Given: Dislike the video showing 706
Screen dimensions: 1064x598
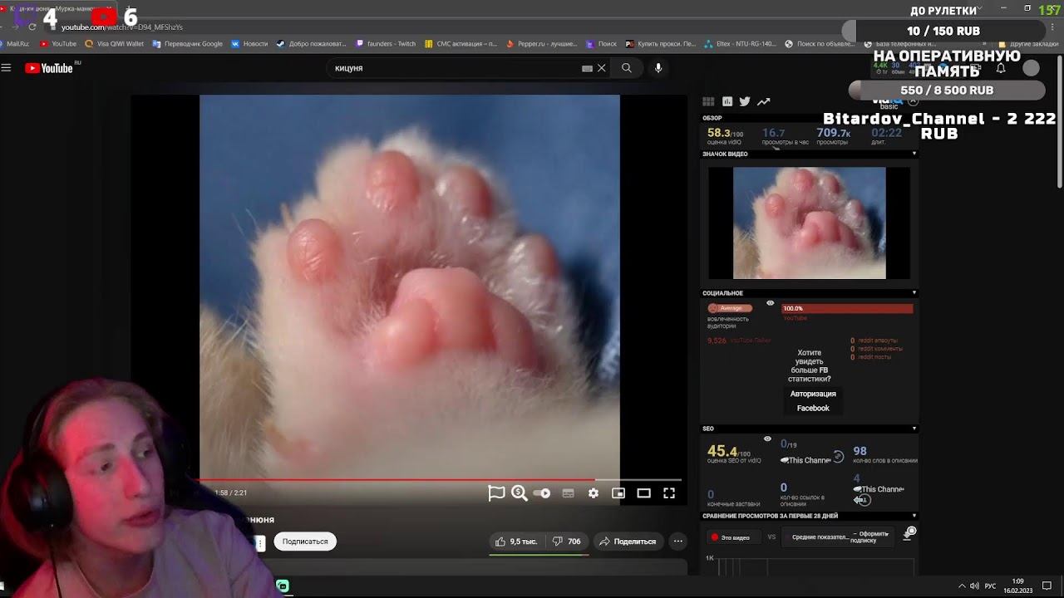Looking at the screenshot, I should (x=567, y=542).
